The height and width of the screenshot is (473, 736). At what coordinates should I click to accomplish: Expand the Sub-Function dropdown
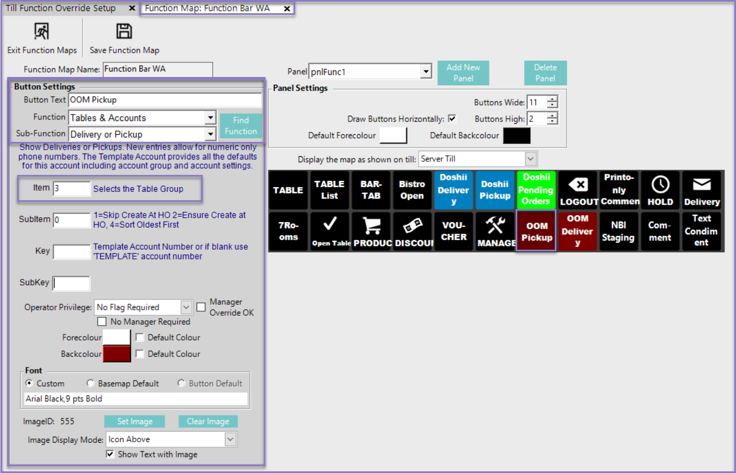[x=210, y=134]
